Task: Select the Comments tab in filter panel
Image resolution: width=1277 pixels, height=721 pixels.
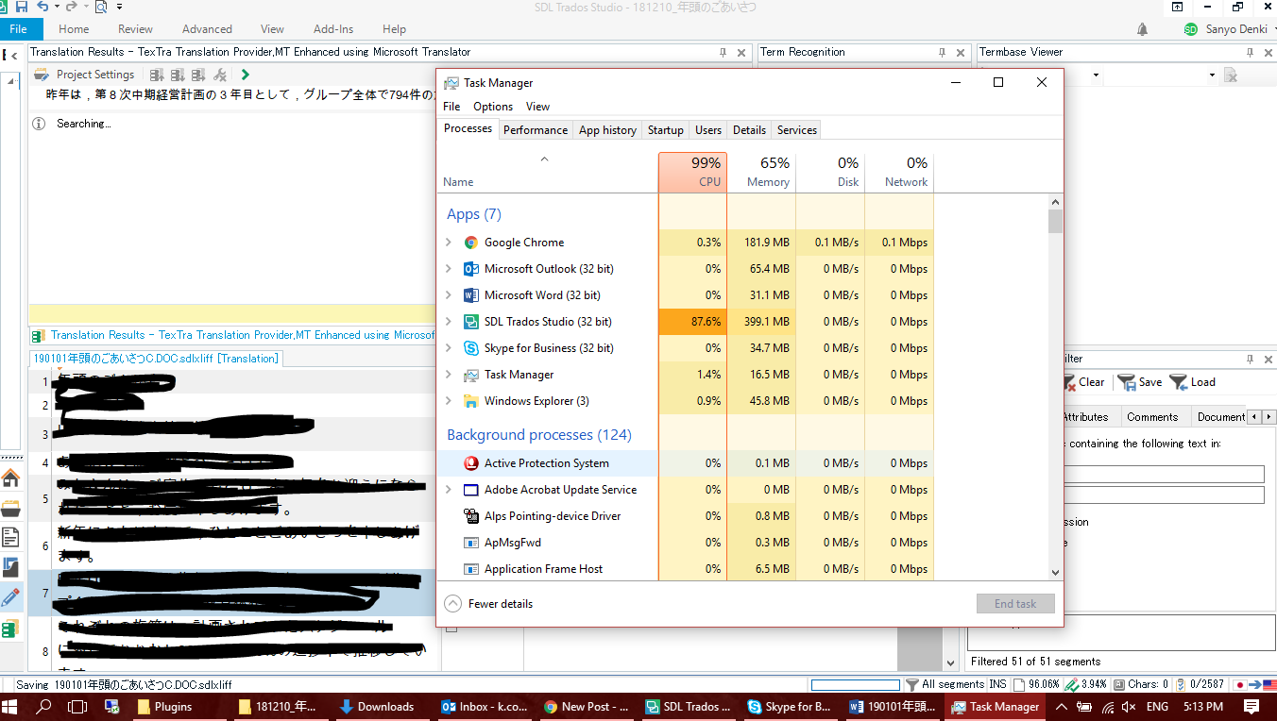Action: click(x=1152, y=417)
